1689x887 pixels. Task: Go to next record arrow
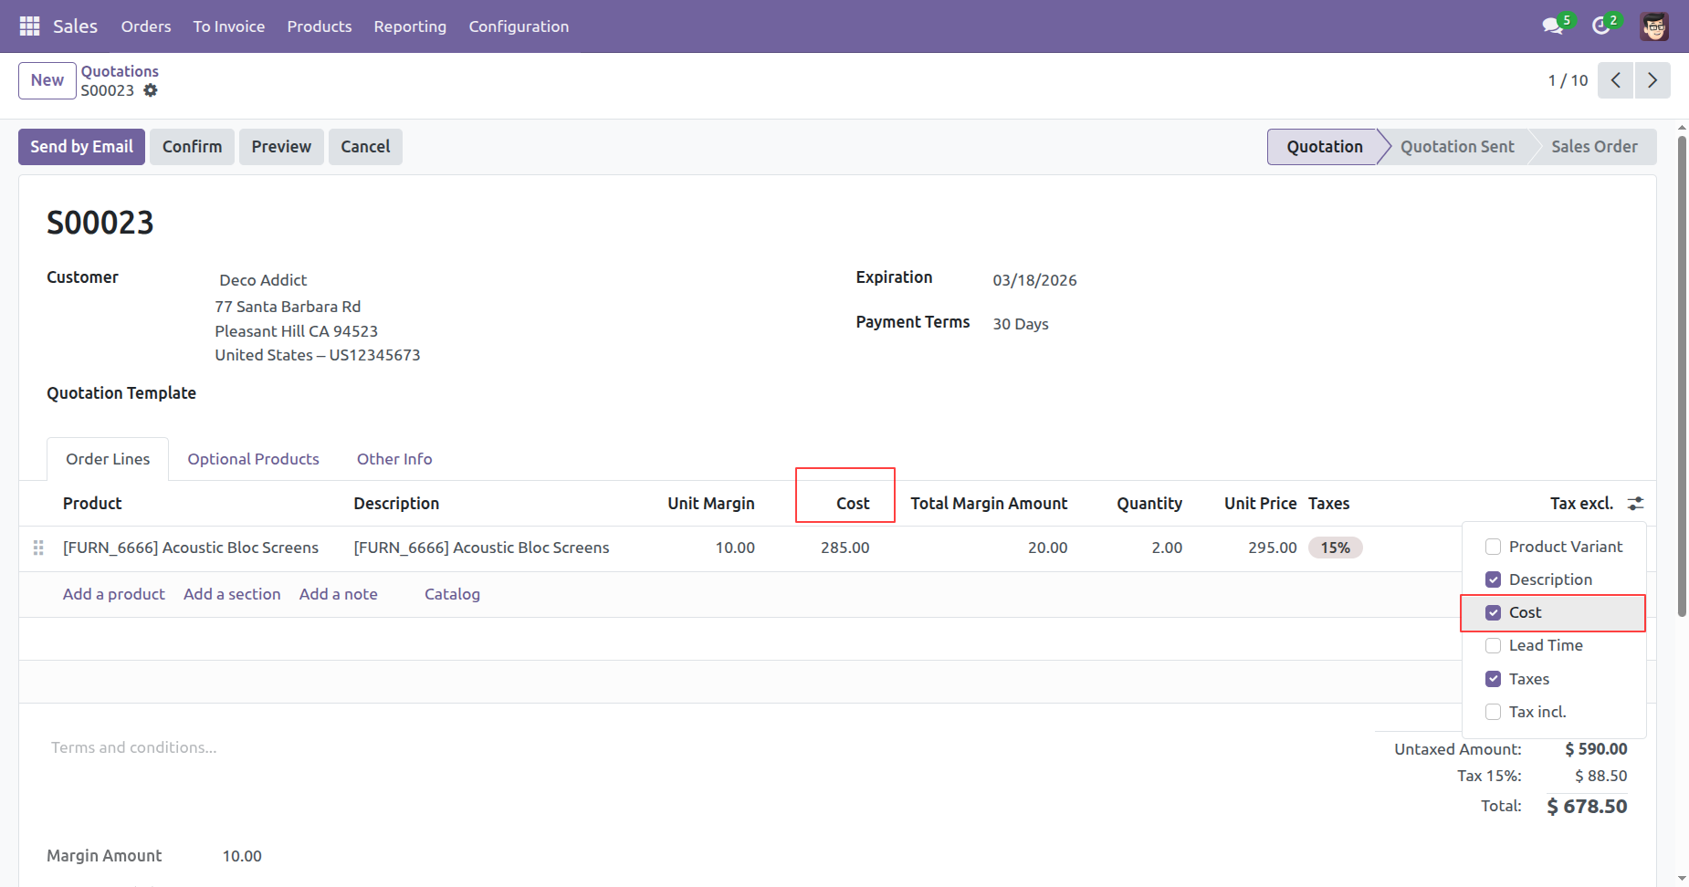(1652, 80)
